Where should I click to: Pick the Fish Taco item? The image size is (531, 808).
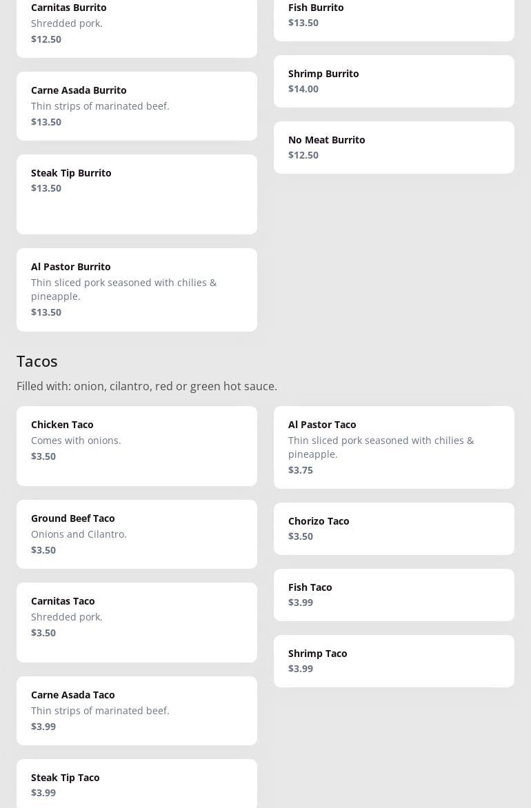(x=393, y=594)
